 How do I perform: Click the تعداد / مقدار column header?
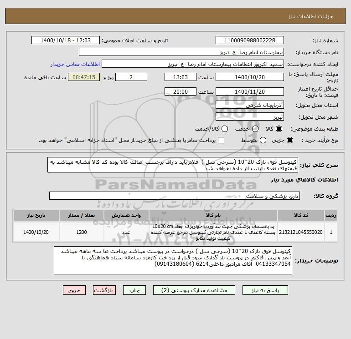coord(82,215)
